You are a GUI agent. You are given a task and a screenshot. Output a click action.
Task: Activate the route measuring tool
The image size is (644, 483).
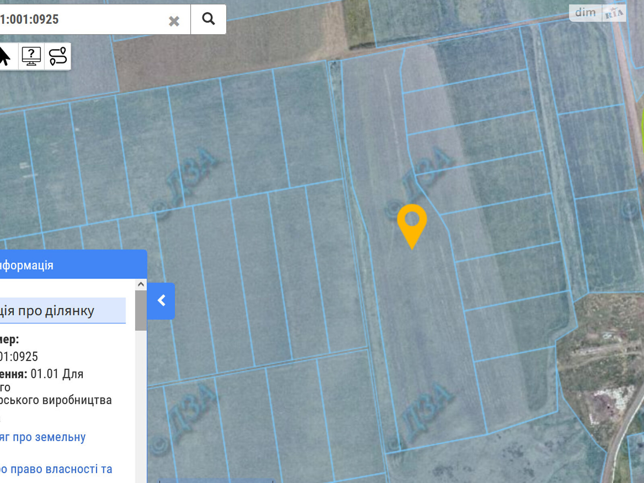pyautogui.click(x=58, y=56)
